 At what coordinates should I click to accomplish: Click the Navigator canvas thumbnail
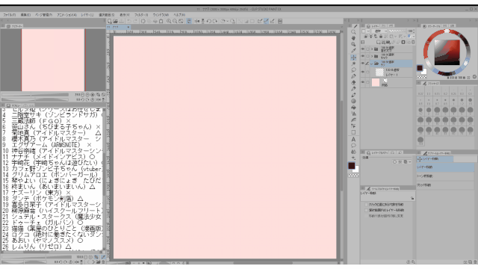click(53, 60)
